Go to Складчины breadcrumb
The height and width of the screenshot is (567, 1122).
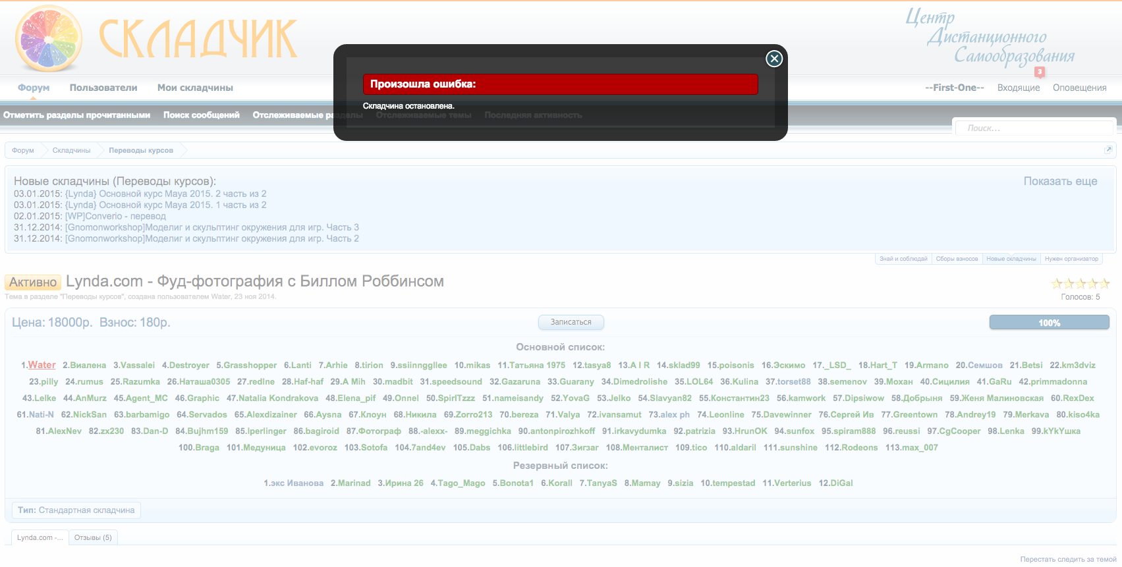[x=72, y=150]
